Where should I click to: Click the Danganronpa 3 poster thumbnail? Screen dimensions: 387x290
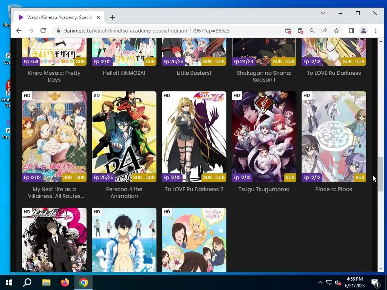[x=54, y=240]
